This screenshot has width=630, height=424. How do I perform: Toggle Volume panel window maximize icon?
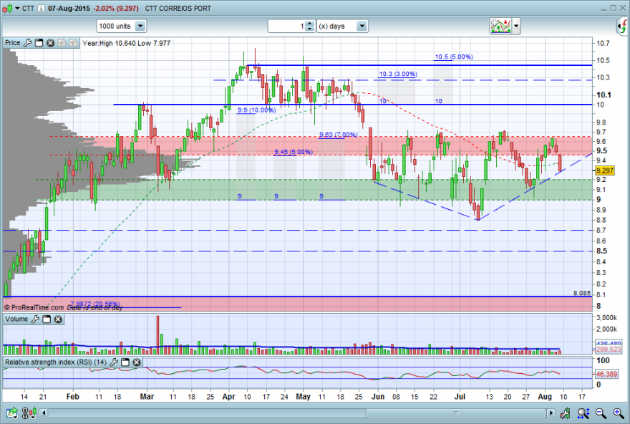coord(47,319)
